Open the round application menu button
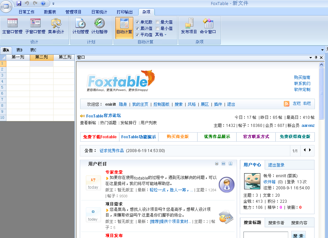 6,6
